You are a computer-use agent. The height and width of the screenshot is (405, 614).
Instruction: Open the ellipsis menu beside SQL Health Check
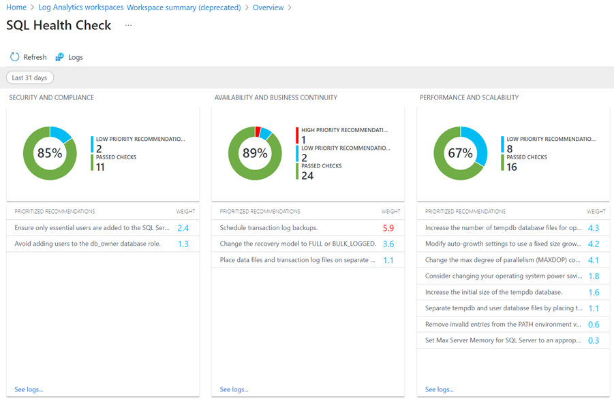pyautogui.click(x=128, y=26)
